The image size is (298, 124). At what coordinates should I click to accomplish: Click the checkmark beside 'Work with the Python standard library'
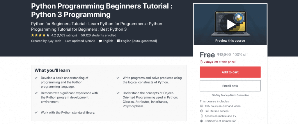(x=36, y=112)
